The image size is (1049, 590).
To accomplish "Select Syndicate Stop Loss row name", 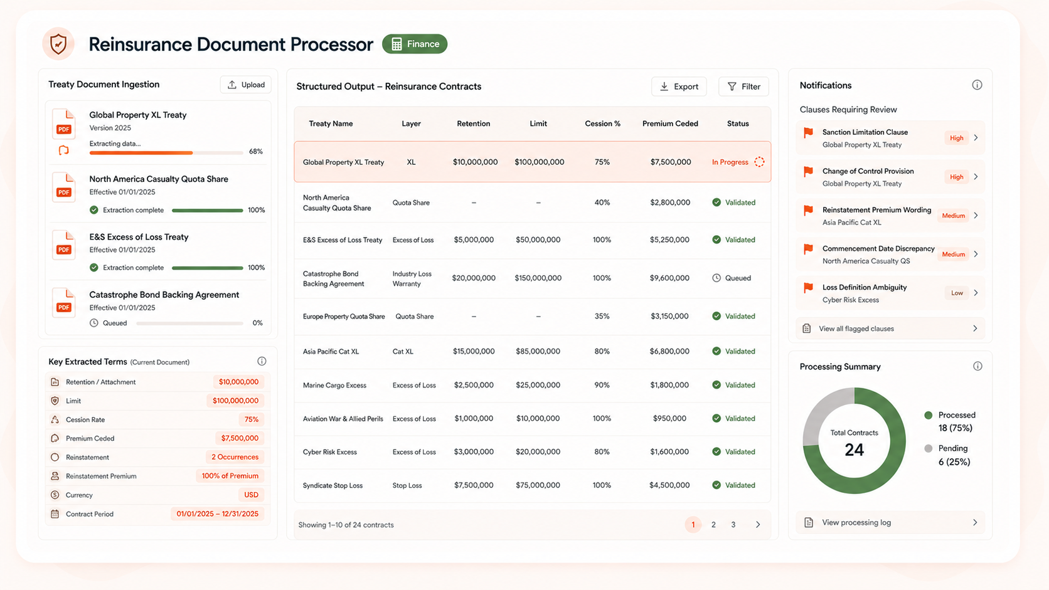I will tap(333, 485).
